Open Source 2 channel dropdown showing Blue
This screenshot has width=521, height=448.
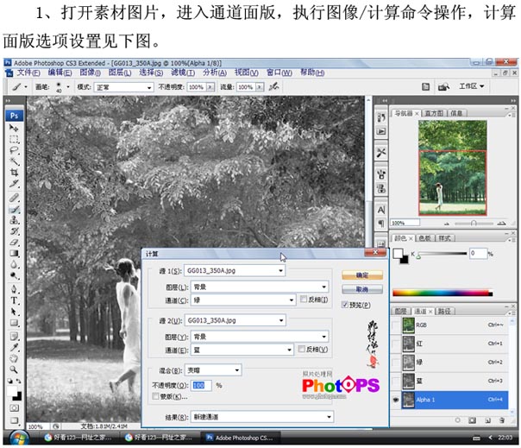[242, 350]
